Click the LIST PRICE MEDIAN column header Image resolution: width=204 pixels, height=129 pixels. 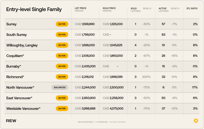pyautogui.click(x=81, y=10)
